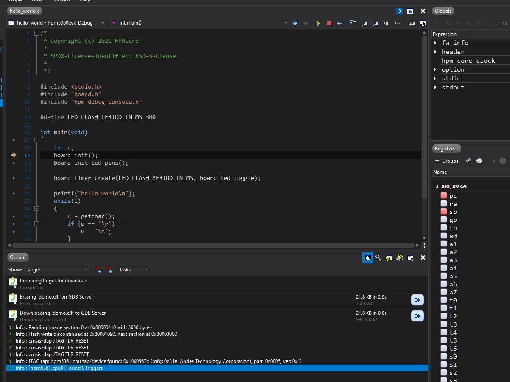This screenshot has height=382, width=510.
Task: Click the grey down arrow navigation icon
Action: click(305, 23)
